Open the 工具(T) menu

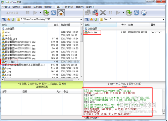pyautogui.click(x=59, y=7)
